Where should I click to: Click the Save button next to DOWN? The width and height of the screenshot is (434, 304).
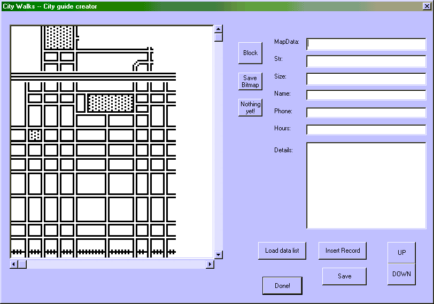point(344,276)
